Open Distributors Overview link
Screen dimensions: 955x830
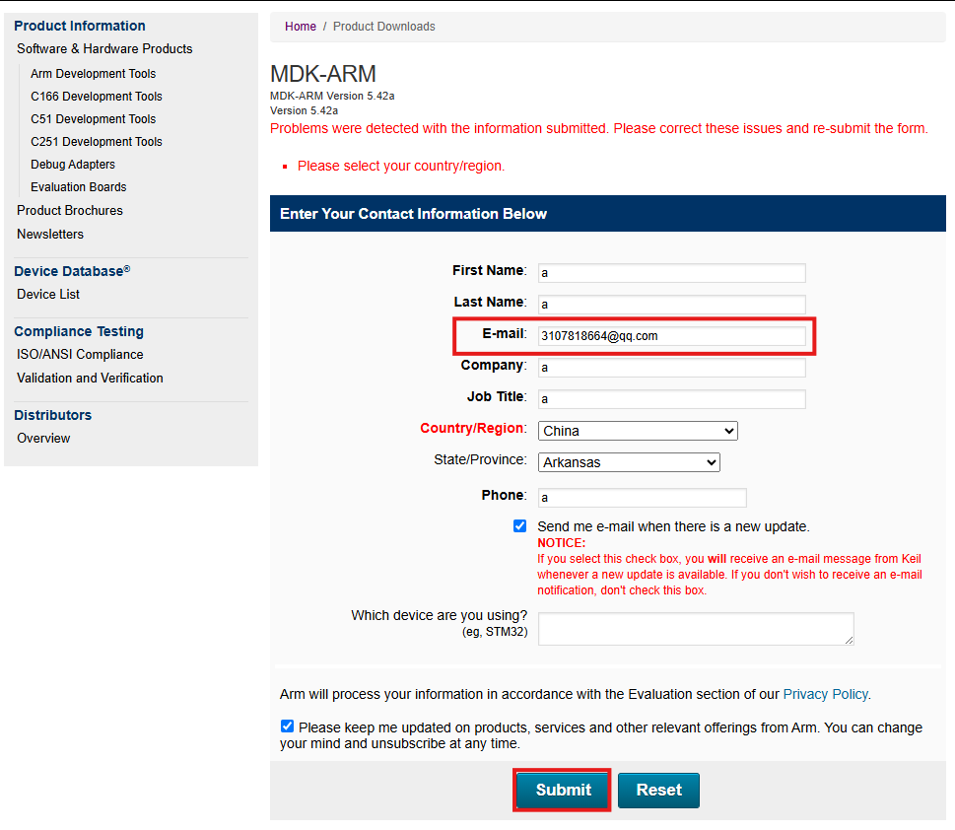(43, 438)
